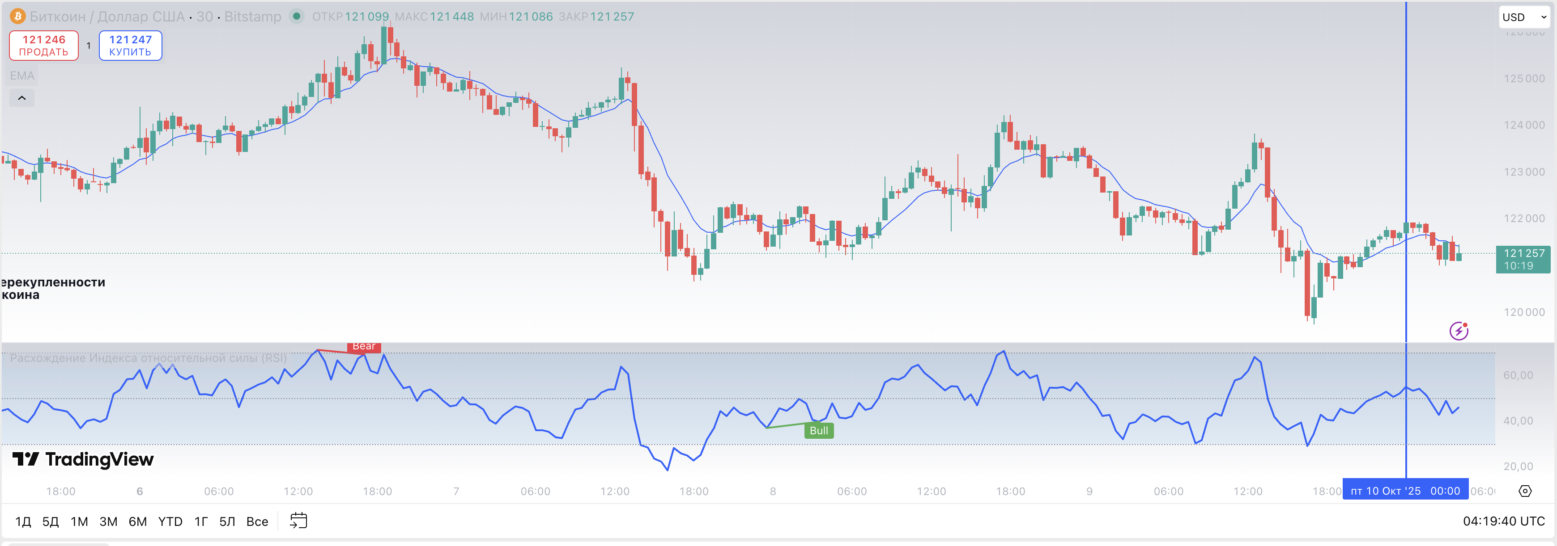
Task: Collapse the indicator legend chevron
Action: click(22, 98)
